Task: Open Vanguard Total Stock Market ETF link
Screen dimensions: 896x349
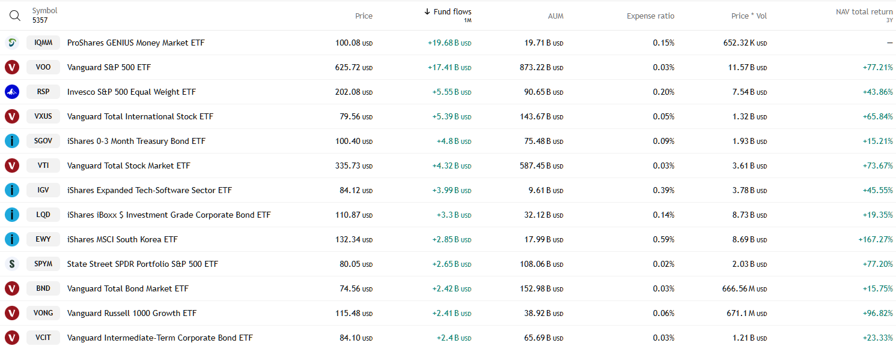Action: pos(129,166)
